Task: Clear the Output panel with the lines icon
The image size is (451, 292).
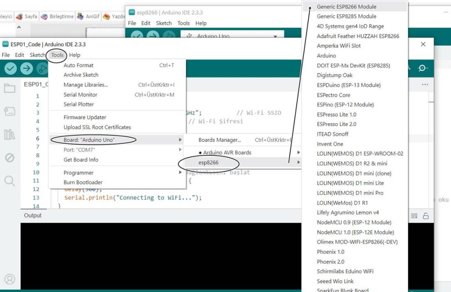Action: [414, 216]
